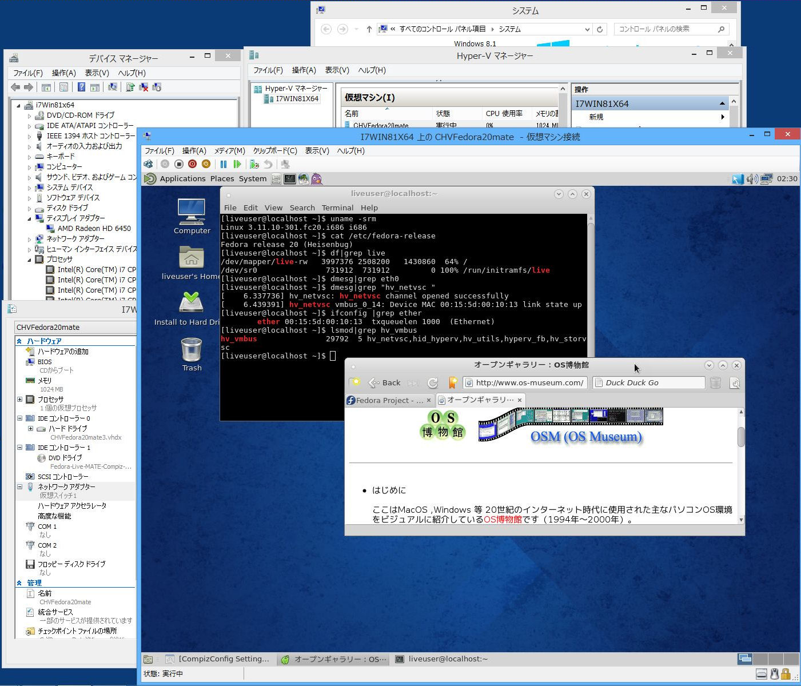Go Back in the web browser
801x686 pixels.
385,382
